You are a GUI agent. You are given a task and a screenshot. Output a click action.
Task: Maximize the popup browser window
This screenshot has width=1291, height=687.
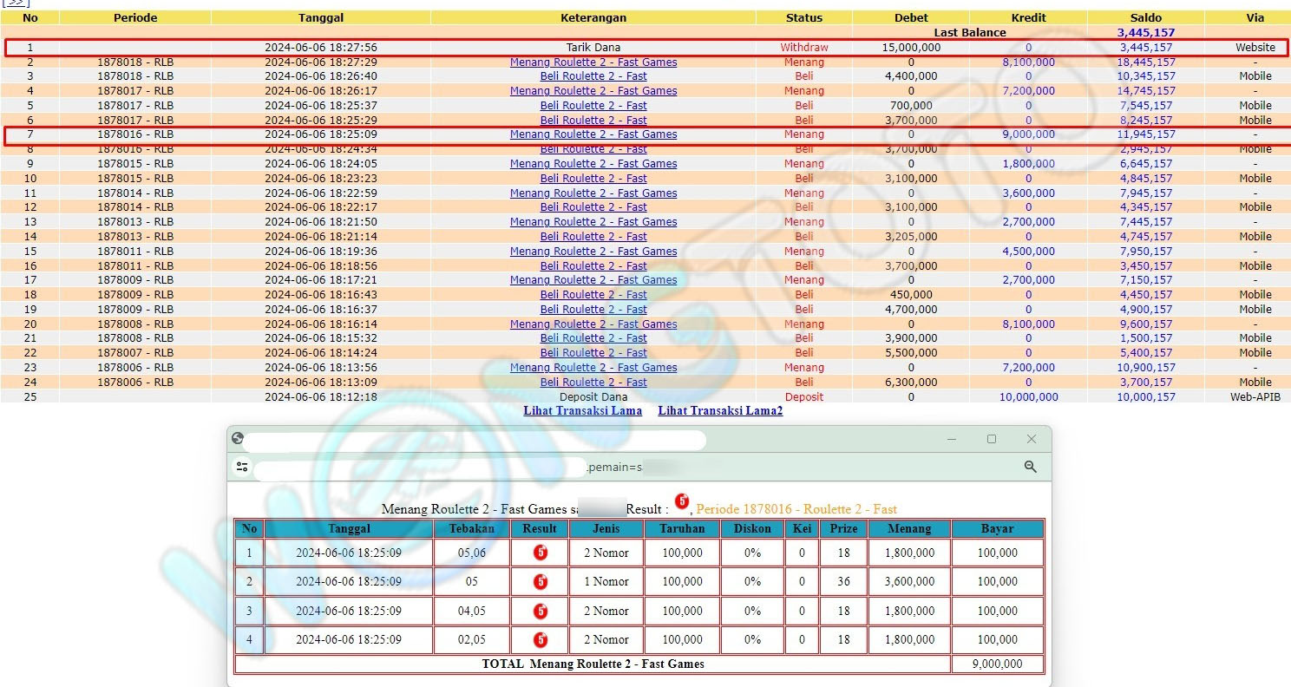pos(991,439)
